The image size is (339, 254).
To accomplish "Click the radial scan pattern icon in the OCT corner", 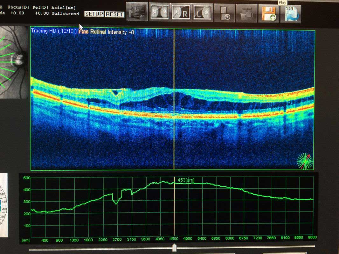I will pyautogui.click(x=305, y=161).
